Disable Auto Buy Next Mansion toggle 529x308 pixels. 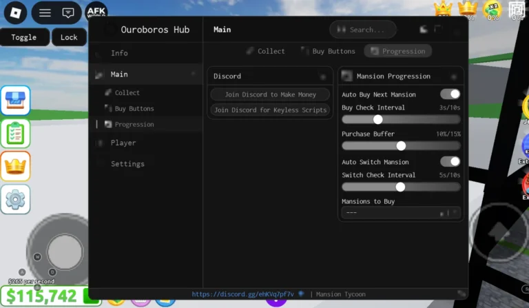click(x=450, y=94)
